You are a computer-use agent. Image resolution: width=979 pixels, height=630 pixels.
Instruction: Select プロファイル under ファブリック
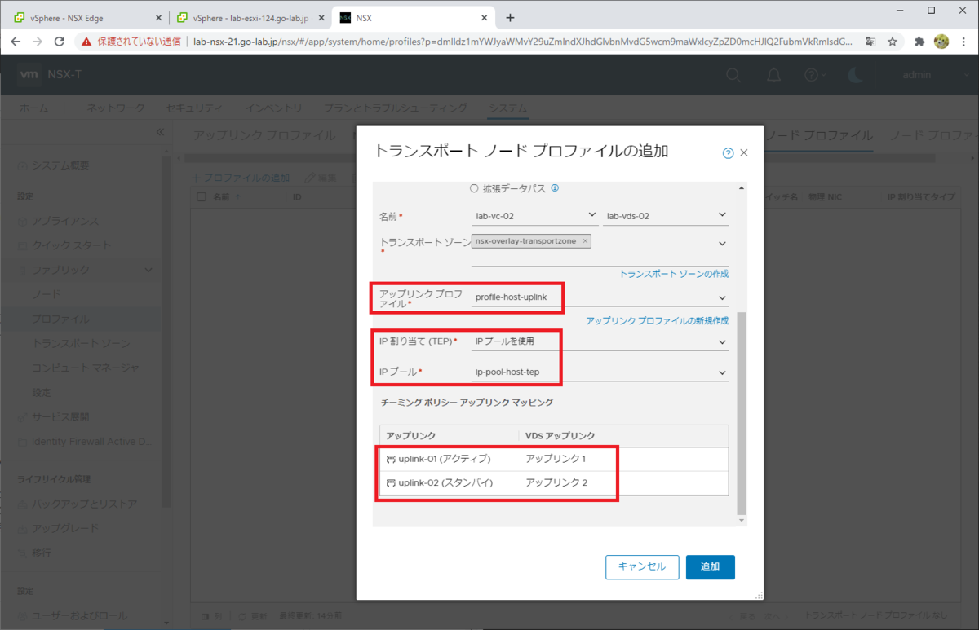[x=60, y=319]
